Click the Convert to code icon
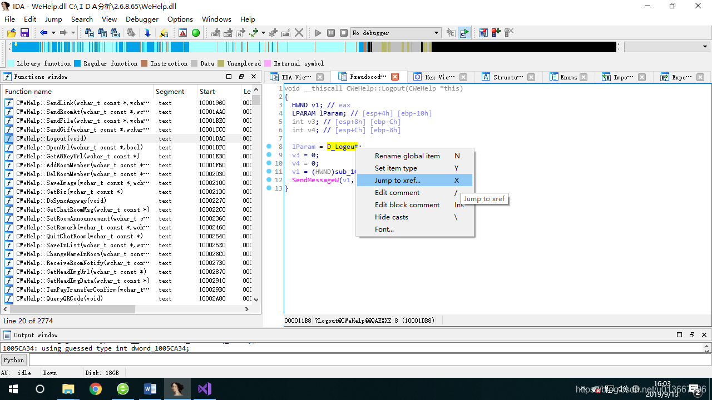Image resolution: width=712 pixels, height=400 pixels. [x=215, y=33]
